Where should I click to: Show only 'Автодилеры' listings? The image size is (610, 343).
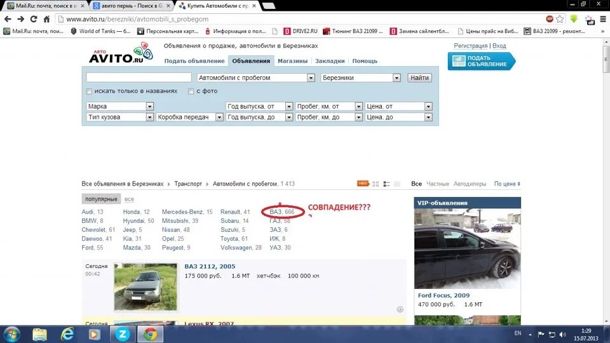click(x=470, y=184)
